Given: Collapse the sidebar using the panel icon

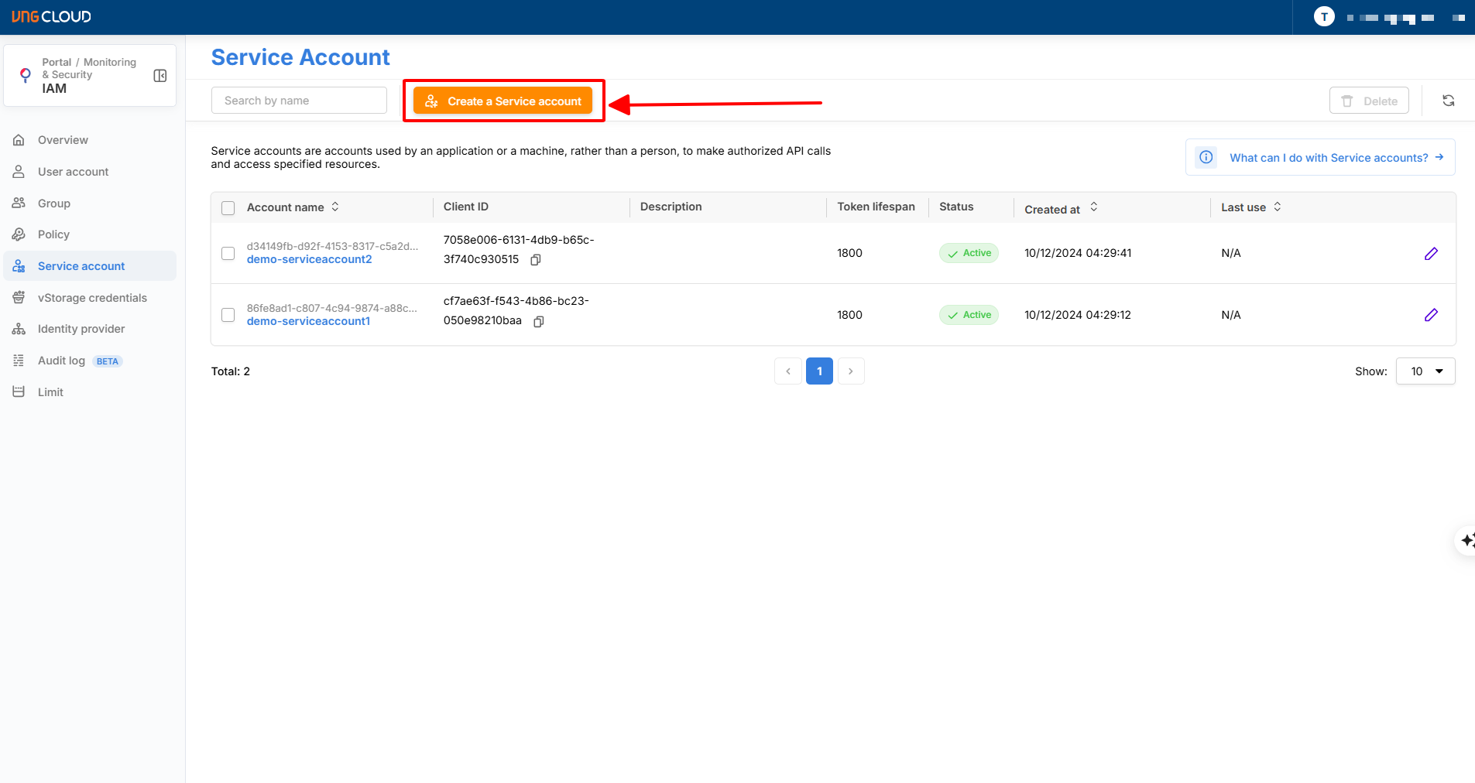Looking at the screenshot, I should [160, 76].
